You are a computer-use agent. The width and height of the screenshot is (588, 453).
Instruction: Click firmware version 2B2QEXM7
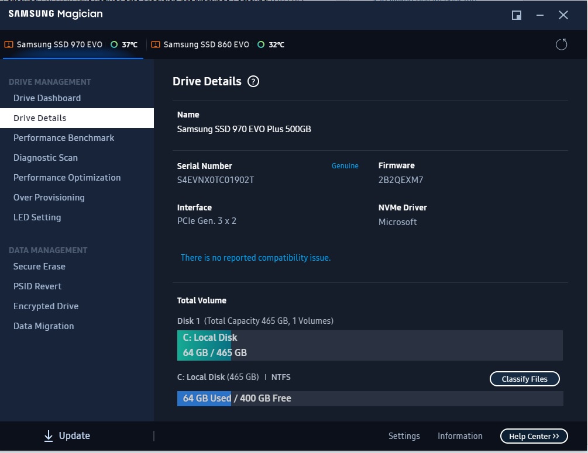(401, 180)
